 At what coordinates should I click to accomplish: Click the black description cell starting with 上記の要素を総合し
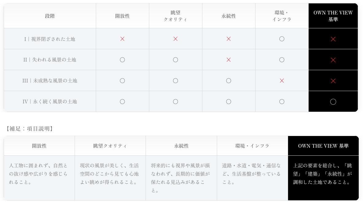[323, 174]
